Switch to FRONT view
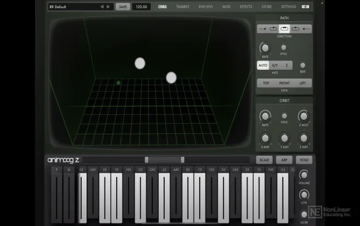The height and width of the screenshot is (226, 360). [284, 83]
